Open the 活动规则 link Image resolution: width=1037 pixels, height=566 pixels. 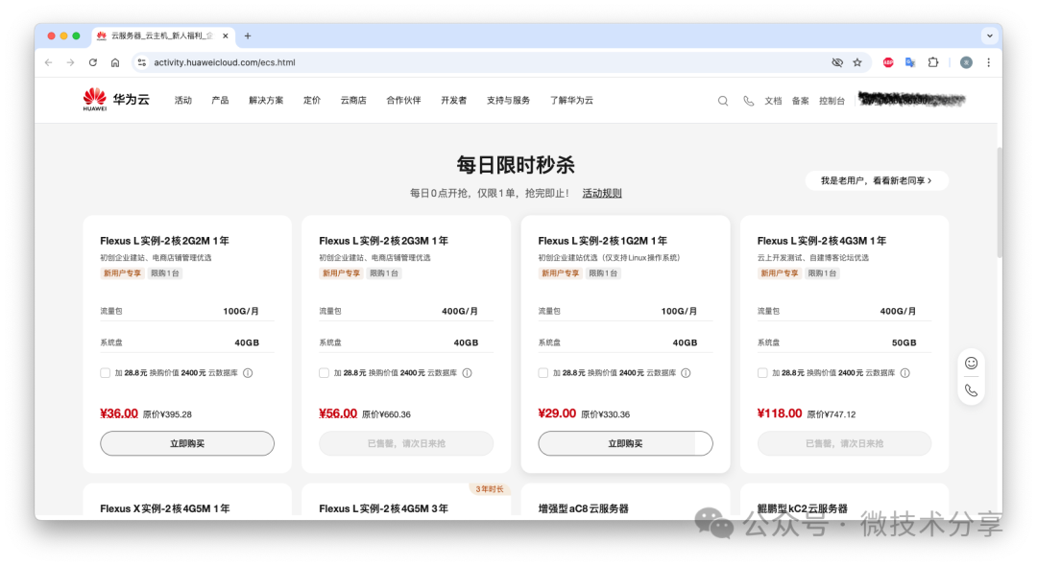tap(602, 193)
